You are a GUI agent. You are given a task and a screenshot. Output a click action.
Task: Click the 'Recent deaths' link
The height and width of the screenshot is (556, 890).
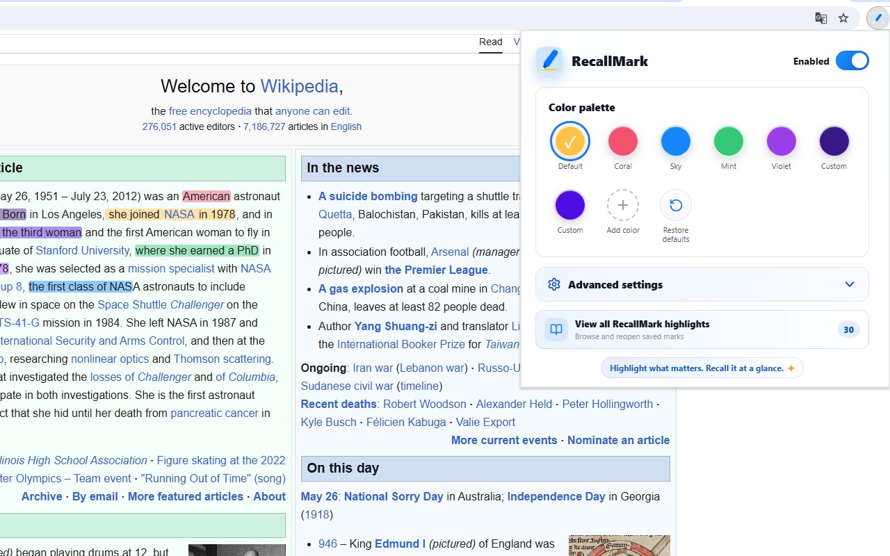(x=339, y=404)
